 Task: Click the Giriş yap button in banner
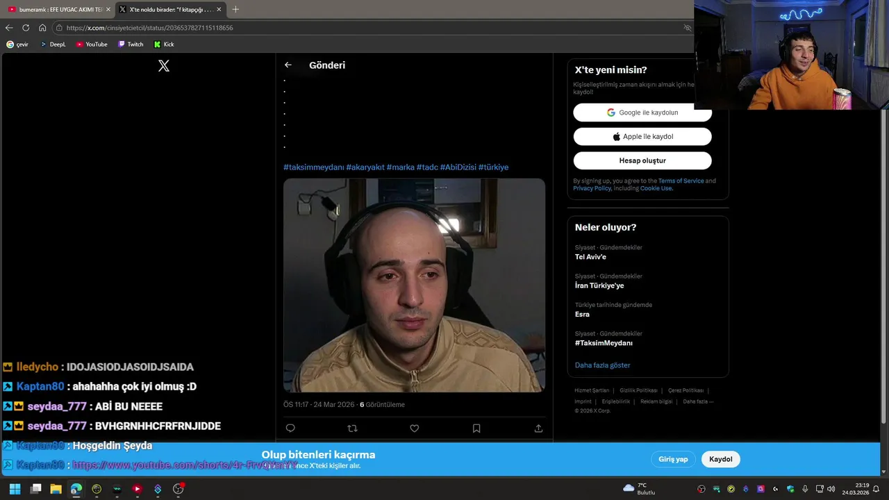point(673,459)
